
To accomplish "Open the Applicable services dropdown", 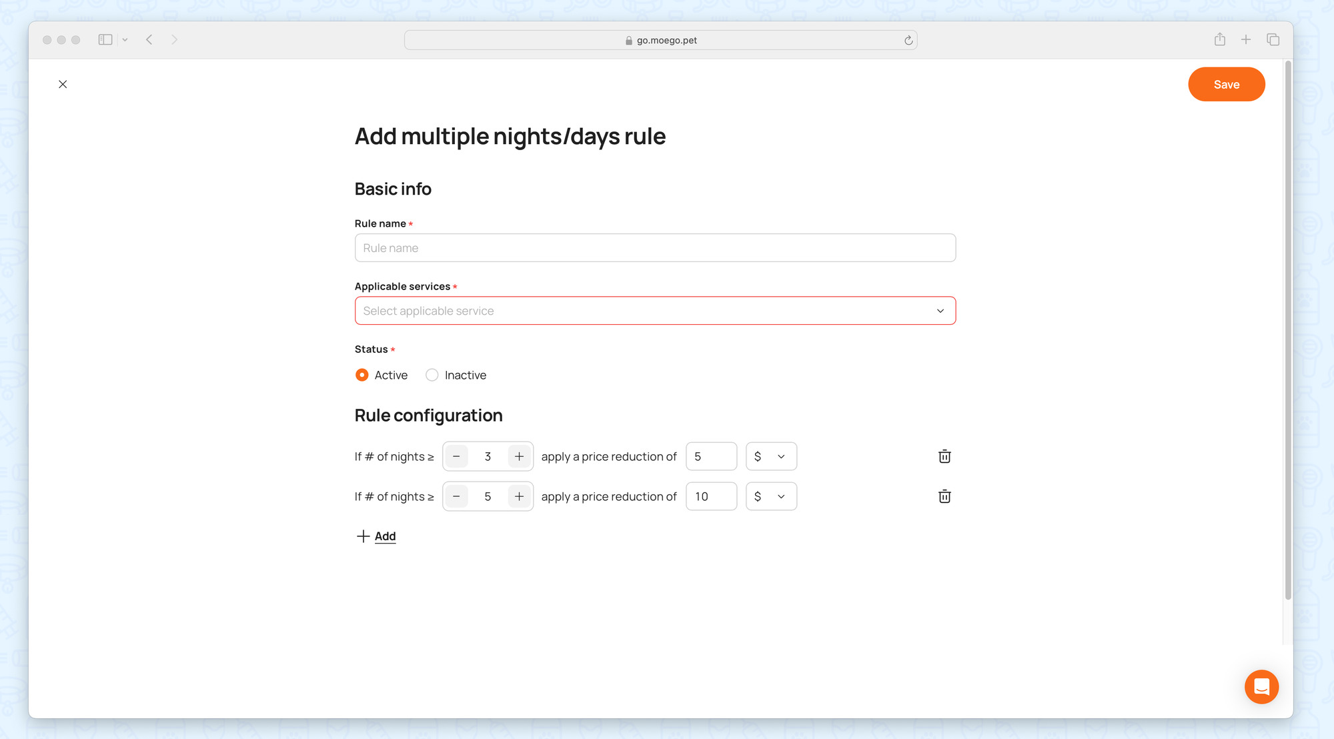I will point(655,311).
